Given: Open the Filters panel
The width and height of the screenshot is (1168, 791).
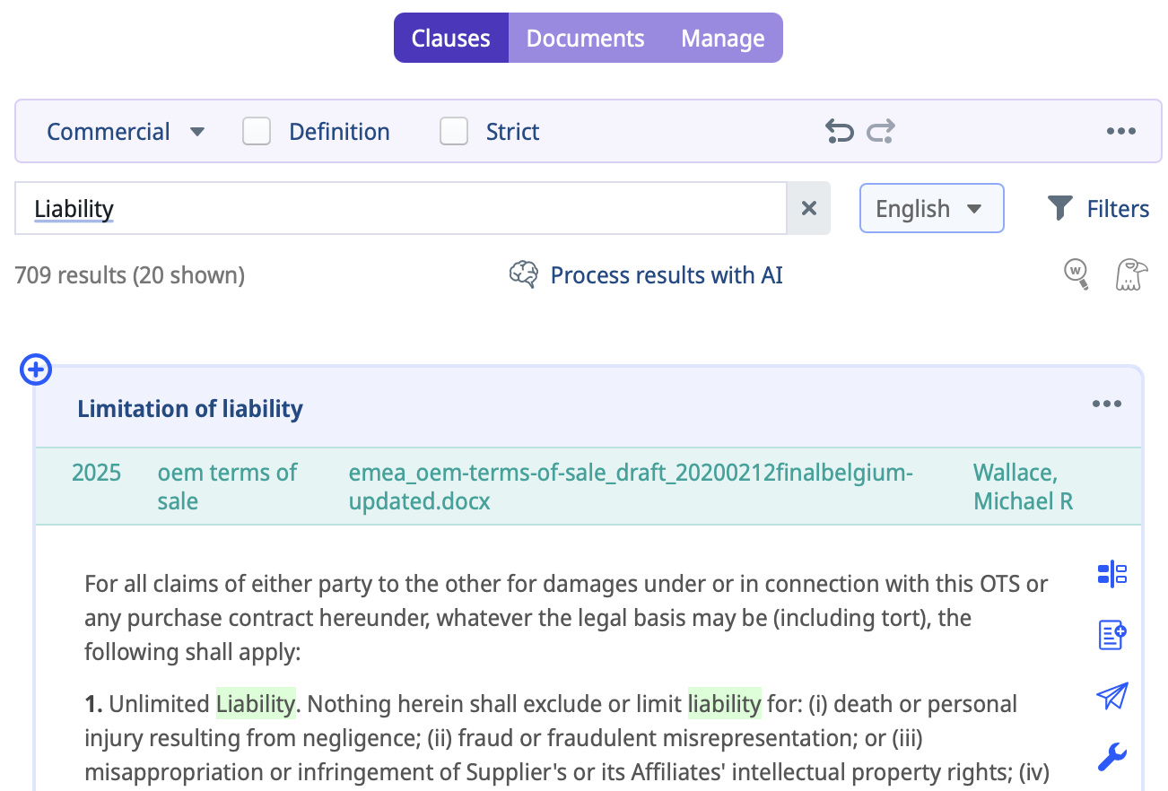Looking at the screenshot, I should pos(1099,209).
